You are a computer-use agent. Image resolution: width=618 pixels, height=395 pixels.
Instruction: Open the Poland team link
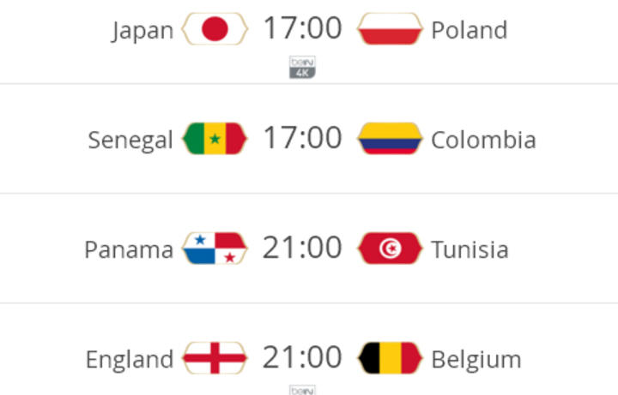click(x=469, y=30)
